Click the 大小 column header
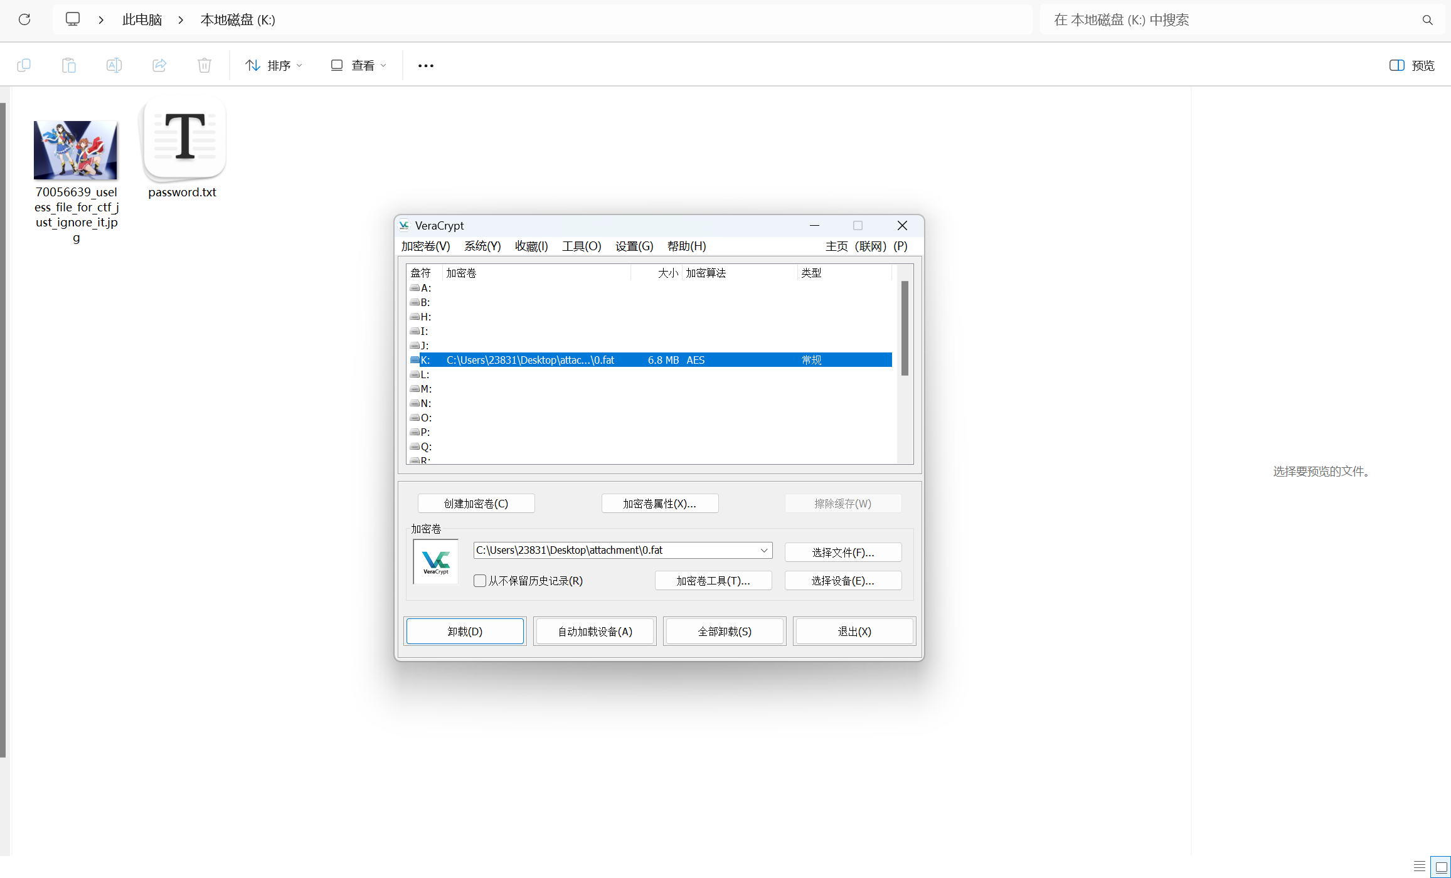This screenshot has height=878, width=1451. pyautogui.click(x=656, y=273)
